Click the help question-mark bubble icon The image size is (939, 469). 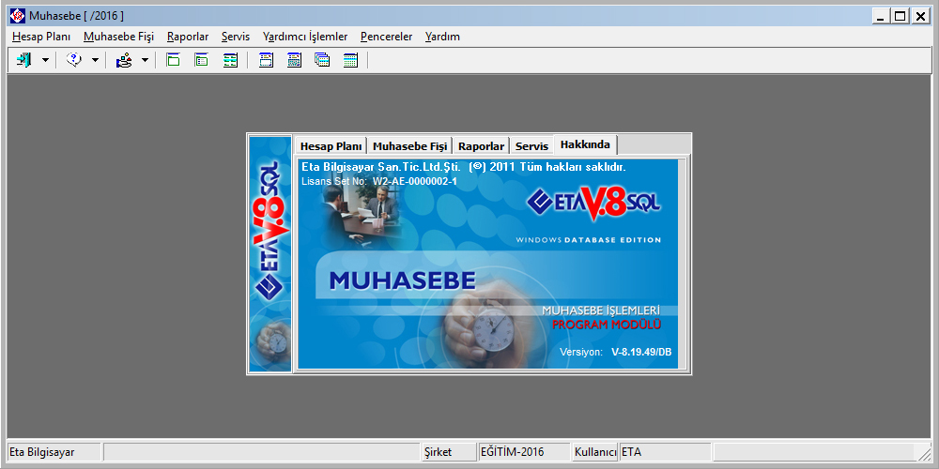(73, 60)
